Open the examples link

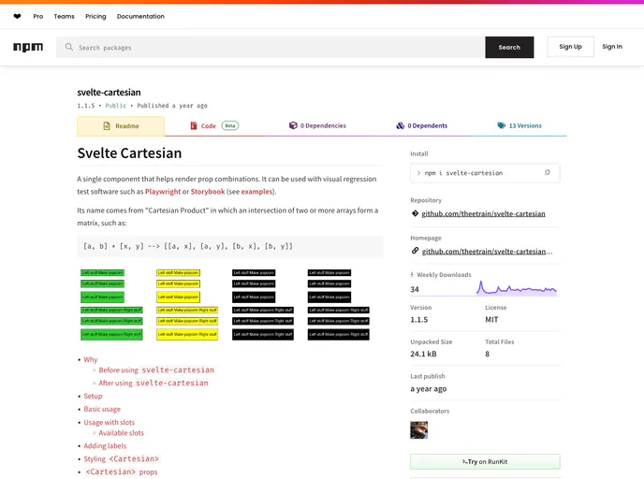click(x=256, y=192)
